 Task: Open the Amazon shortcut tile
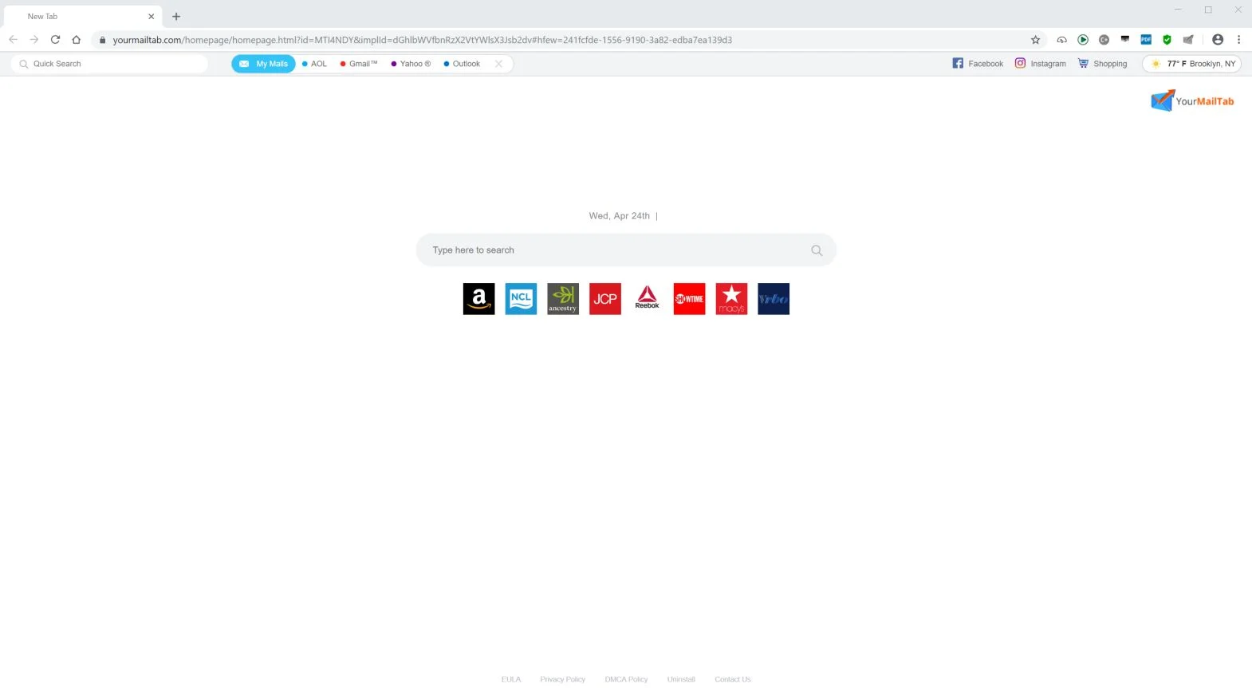478,299
